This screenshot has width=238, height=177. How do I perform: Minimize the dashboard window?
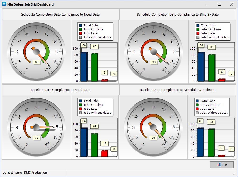[207, 4]
